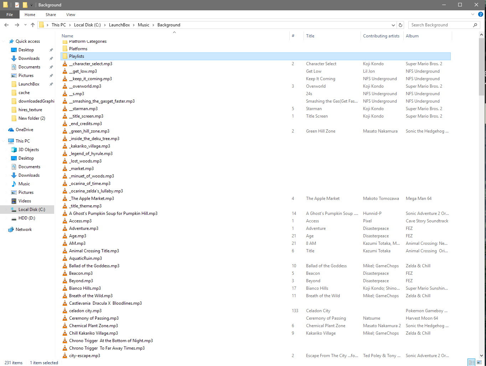Select the Platforms folder icon
Screen dimensions: 486x366
click(x=65, y=49)
